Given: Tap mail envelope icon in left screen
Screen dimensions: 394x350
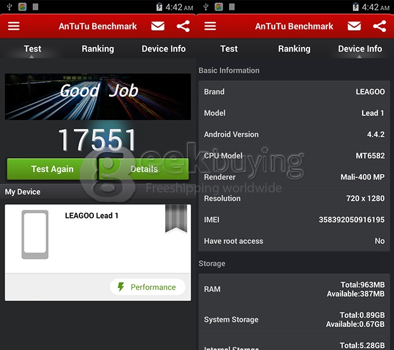Looking at the screenshot, I should (x=158, y=26).
